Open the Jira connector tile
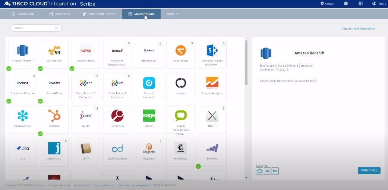This screenshot has height=190, width=388. [22, 152]
